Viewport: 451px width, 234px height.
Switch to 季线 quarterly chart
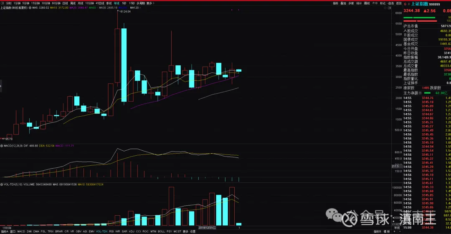pyautogui.click(x=109, y=3)
